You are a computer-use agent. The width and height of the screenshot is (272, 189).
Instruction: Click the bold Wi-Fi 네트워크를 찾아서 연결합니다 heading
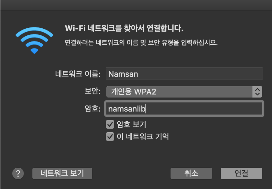124,28
